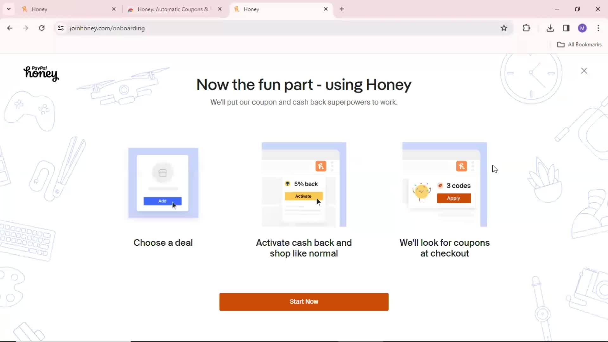View site information for joinhoney.com

click(x=61, y=28)
